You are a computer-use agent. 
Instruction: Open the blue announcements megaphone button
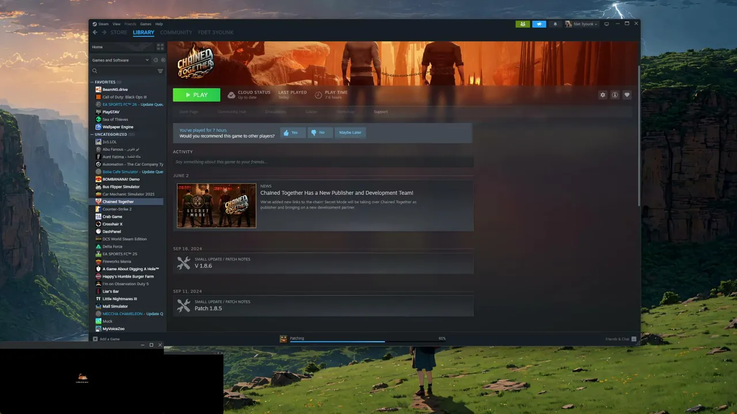tap(539, 24)
